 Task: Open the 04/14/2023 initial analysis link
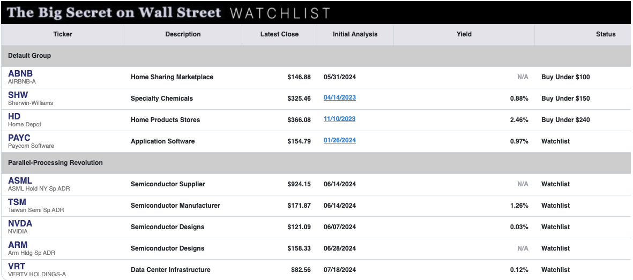coord(339,97)
